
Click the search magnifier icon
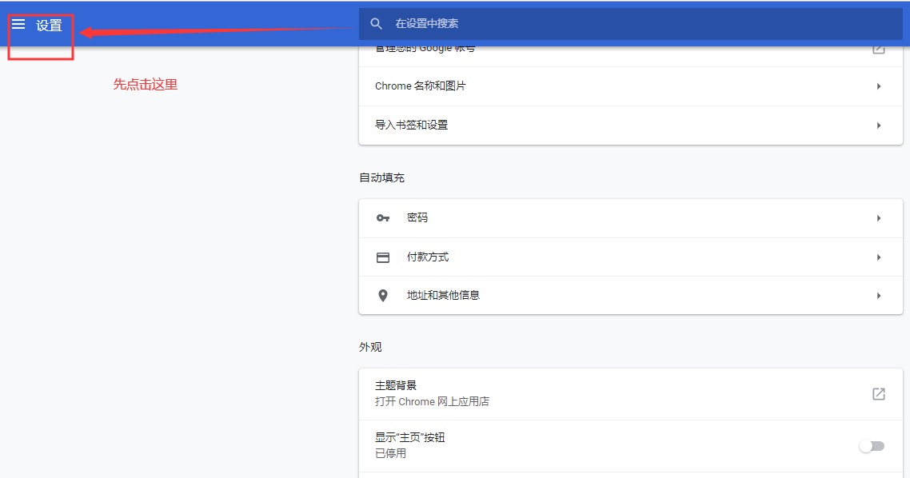(x=376, y=24)
